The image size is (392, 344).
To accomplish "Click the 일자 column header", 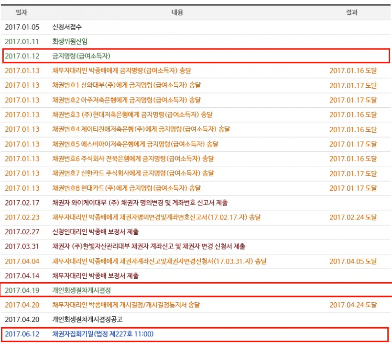I will click(x=21, y=12).
